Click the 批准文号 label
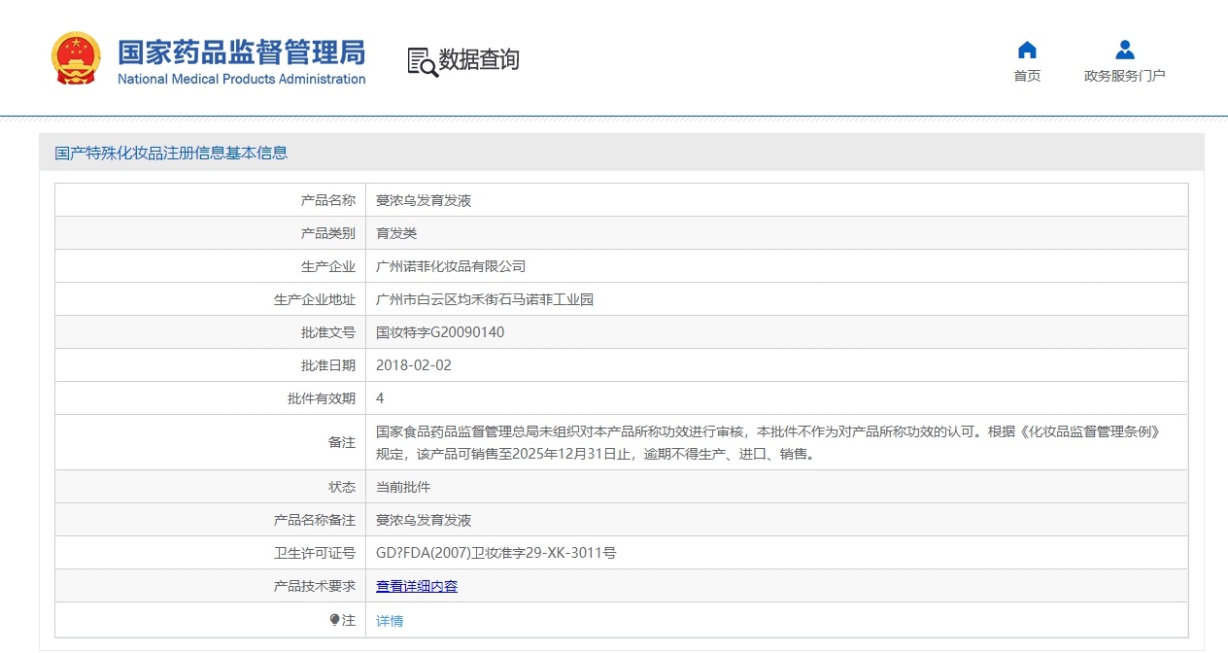The height and width of the screenshot is (653, 1228). pyautogui.click(x=328, y=332)
